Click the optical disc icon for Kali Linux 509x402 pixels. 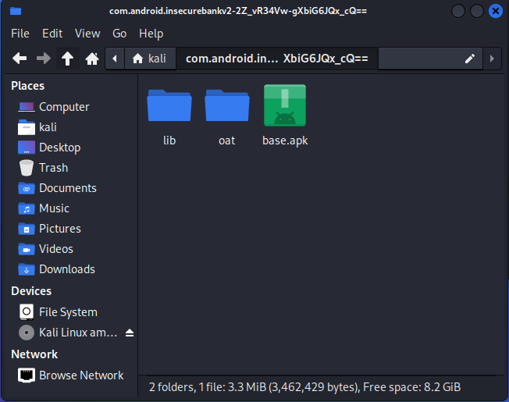coord(27,333)
